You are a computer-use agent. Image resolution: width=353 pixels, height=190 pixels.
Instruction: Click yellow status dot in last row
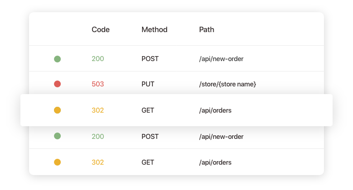click(x=58, y=162)
